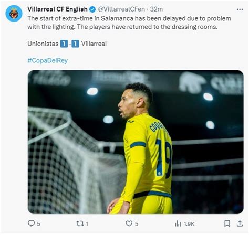This screenshot has height=235, width=249.
Task: Click the tweet text about delayed extra-time
Action: tap(129, 23)
